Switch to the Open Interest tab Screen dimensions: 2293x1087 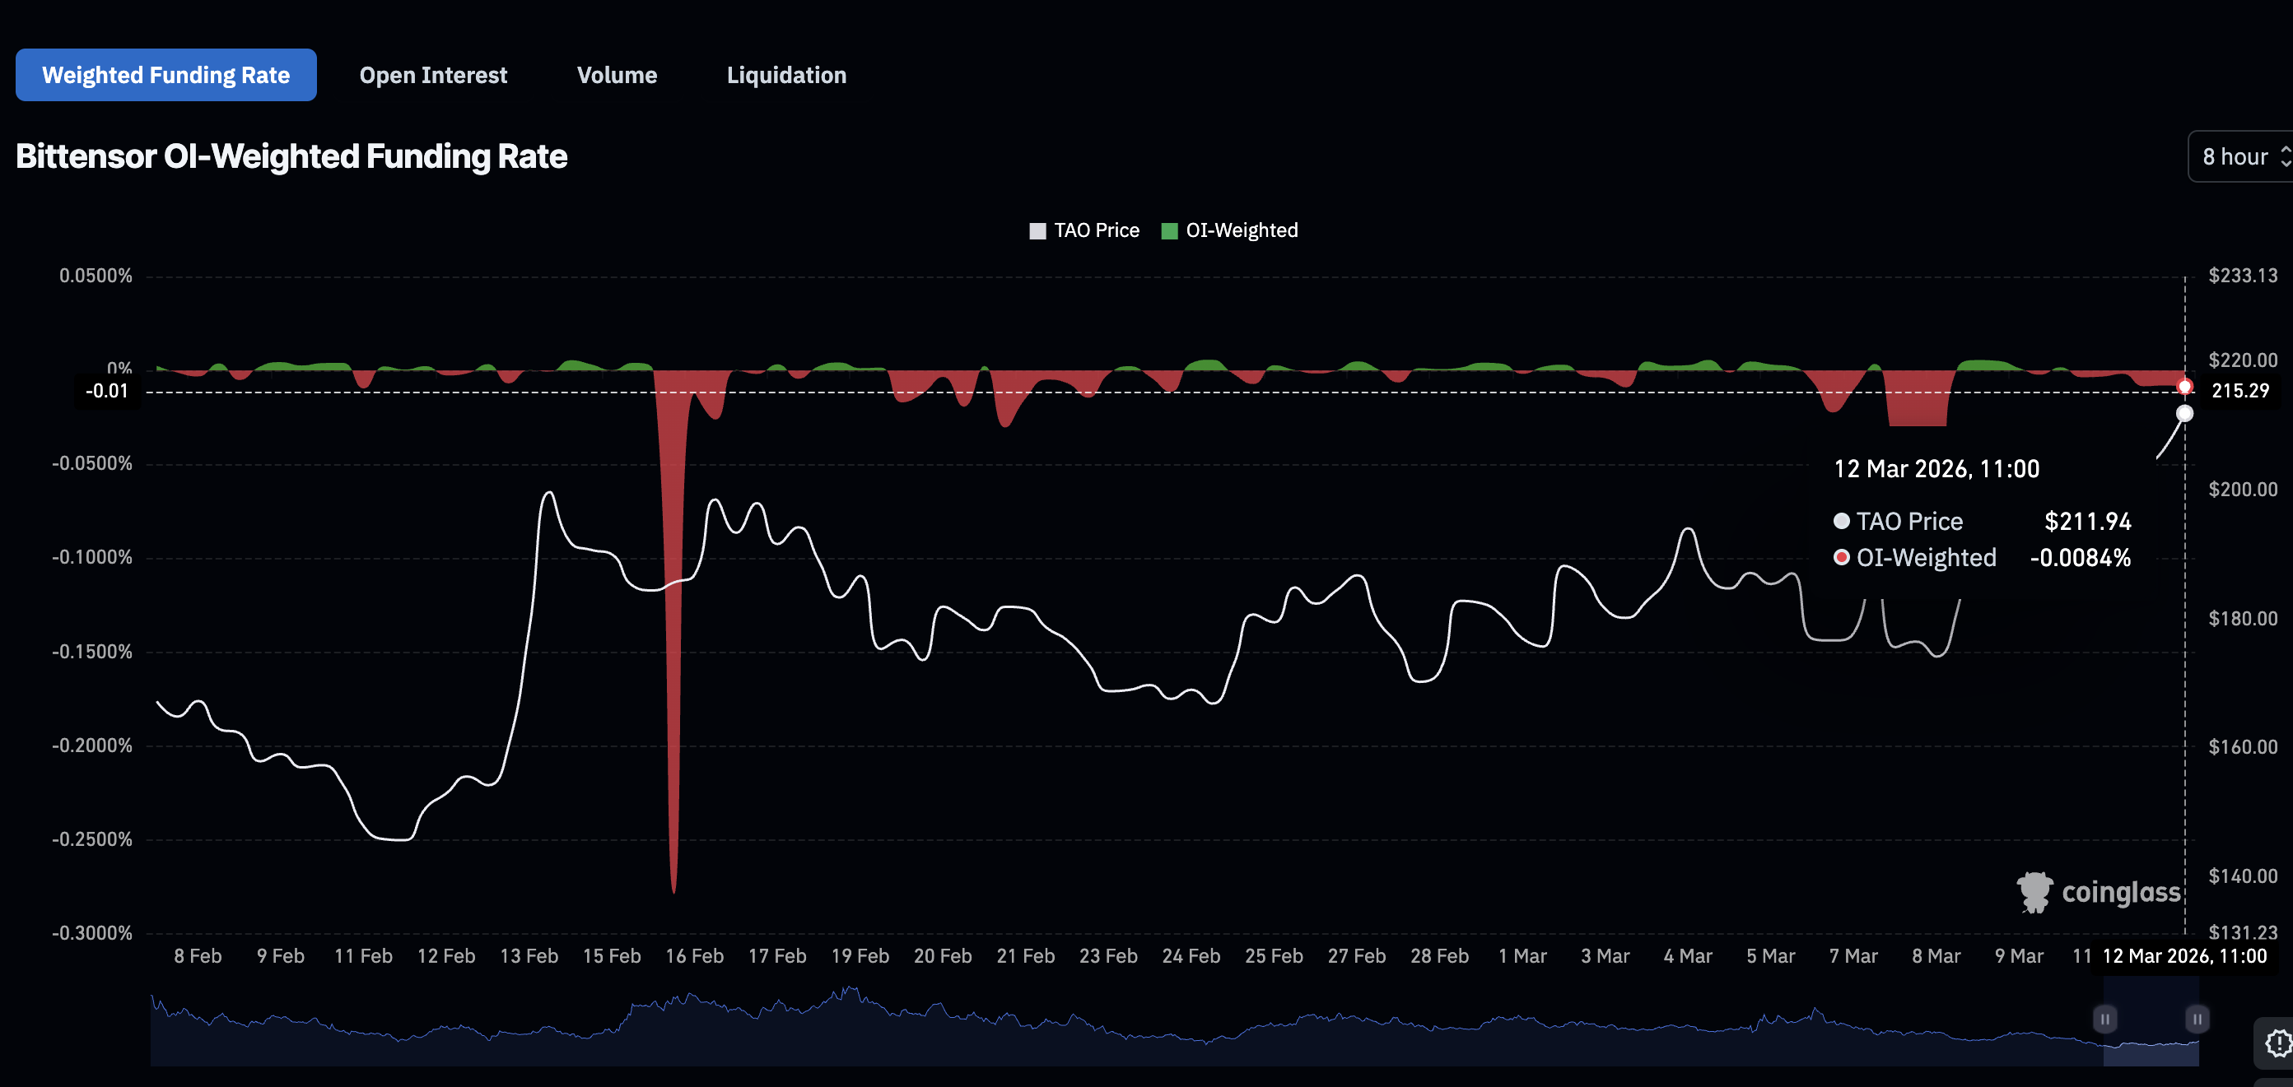(432, 75)
